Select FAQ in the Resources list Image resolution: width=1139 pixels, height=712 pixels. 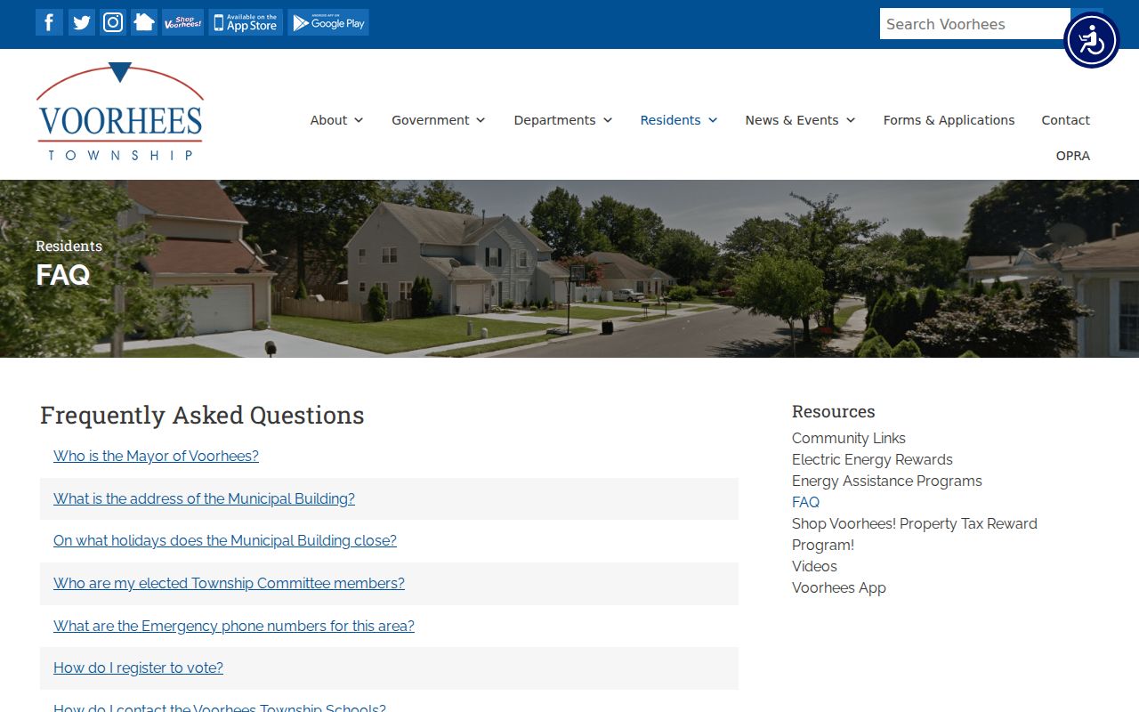(805, 502)
